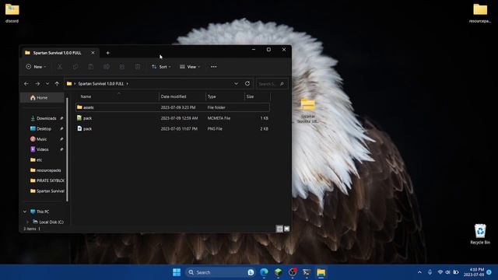Open the Recycle Bin on desktop
The height and width of the screenshot is (280, 498).
(480, 234)
